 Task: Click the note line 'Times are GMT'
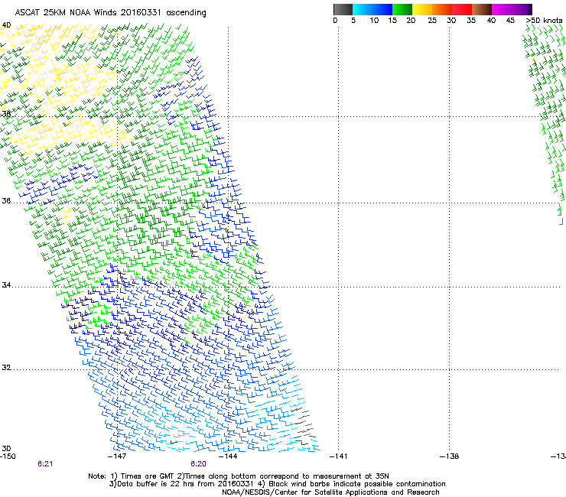(x=148, y=476)
